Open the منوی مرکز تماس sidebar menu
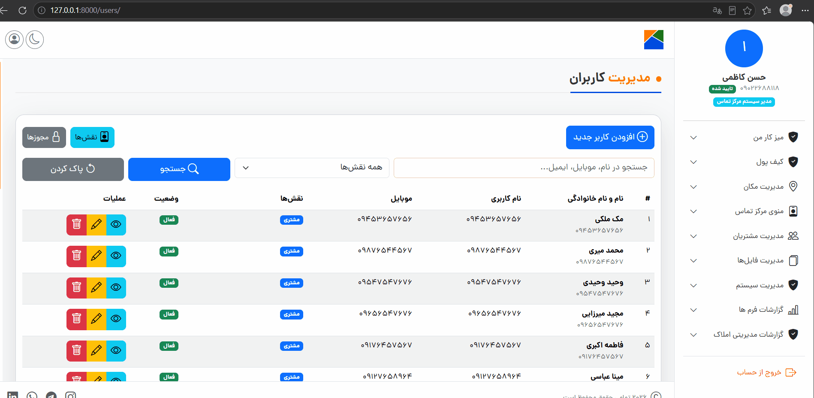Viewport: 814px width, 398px height. point(744,211)
